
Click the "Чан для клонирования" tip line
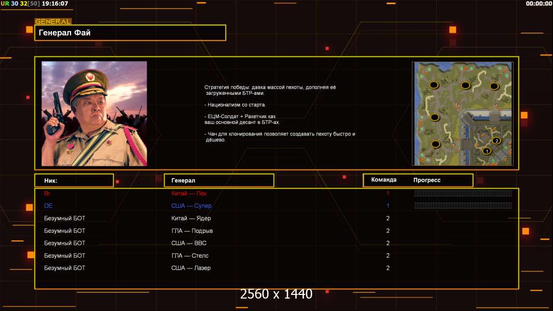pos(280,137)
